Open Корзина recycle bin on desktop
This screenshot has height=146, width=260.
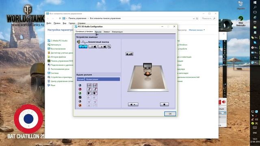240,5
